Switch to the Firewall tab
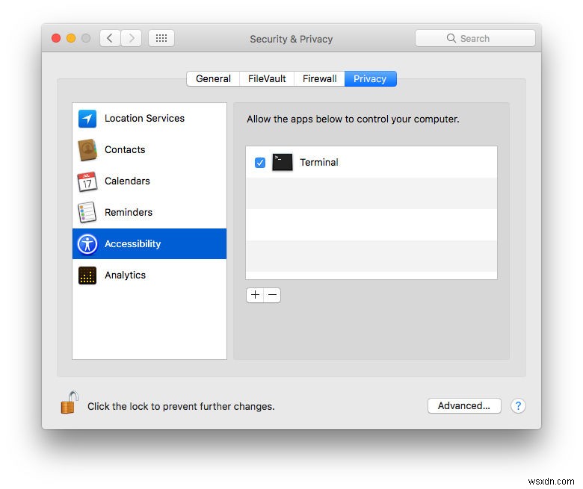583x489 pixels. (319, 78)
